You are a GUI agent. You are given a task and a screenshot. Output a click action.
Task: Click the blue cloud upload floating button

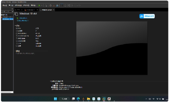point(147,16)
